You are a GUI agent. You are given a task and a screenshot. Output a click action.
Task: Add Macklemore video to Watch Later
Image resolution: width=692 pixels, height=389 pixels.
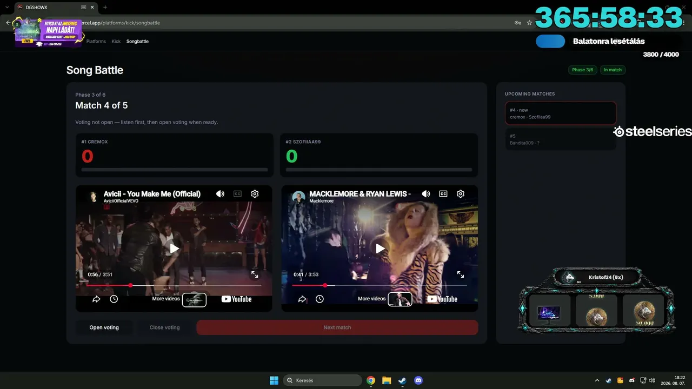320,299
